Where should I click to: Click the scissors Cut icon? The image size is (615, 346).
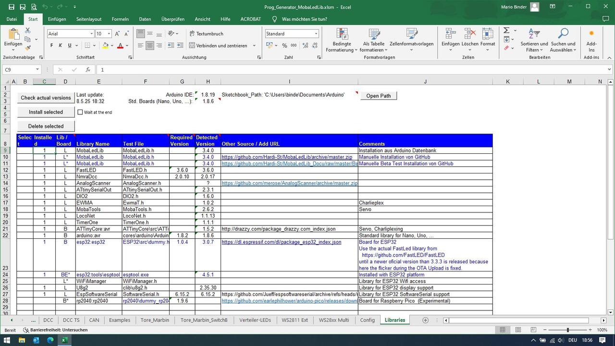tap(28, 31)
